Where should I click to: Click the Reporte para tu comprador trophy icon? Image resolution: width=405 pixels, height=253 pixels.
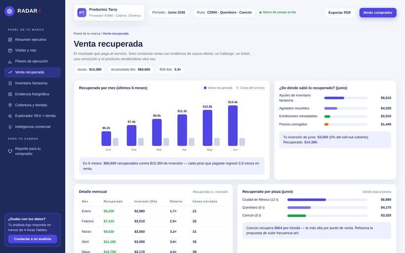point(10,151)
